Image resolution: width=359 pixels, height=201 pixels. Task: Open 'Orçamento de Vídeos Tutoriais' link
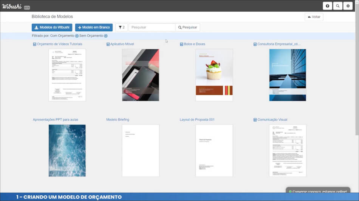(59, 44)
